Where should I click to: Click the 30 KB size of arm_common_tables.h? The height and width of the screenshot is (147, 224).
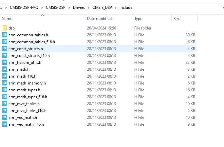[x=190, y=35]
